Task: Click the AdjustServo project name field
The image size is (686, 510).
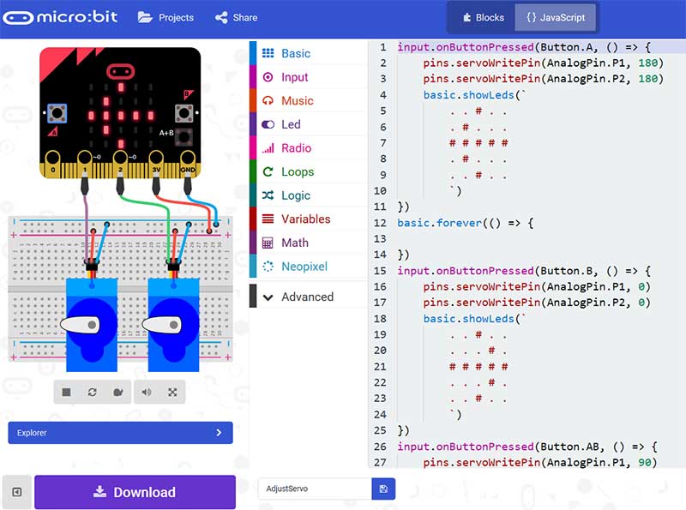Action: click(x=314, y=489)
